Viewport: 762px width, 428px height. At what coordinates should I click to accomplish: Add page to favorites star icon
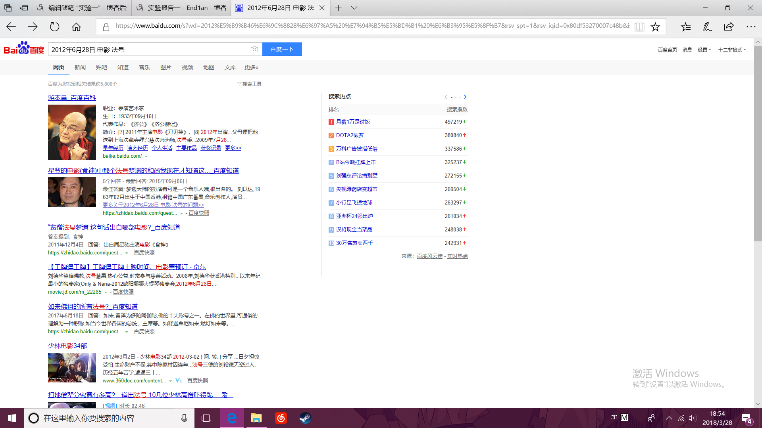(655, 27)
